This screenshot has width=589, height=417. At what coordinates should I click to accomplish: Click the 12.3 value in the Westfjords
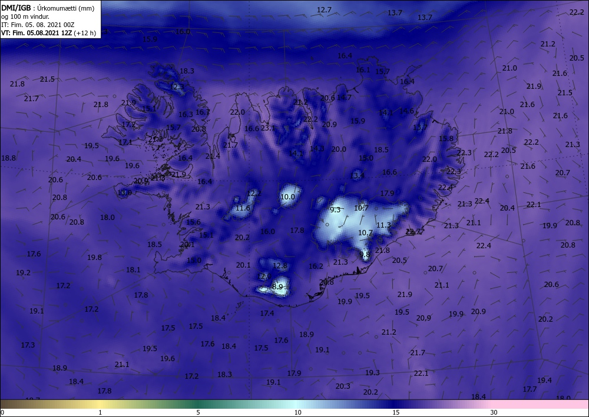(x=177, y=87)
